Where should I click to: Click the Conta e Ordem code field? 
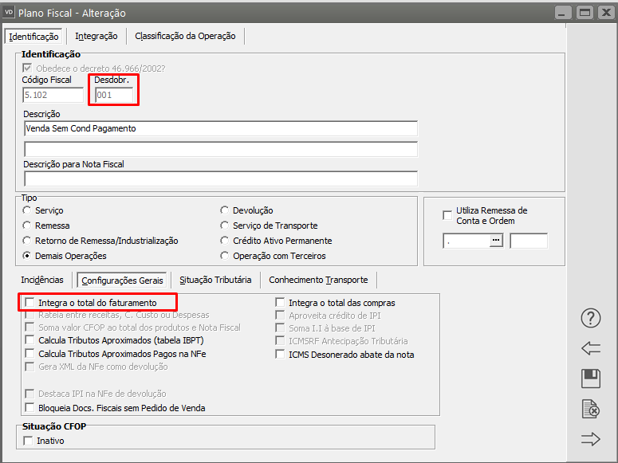pos(466,241)
